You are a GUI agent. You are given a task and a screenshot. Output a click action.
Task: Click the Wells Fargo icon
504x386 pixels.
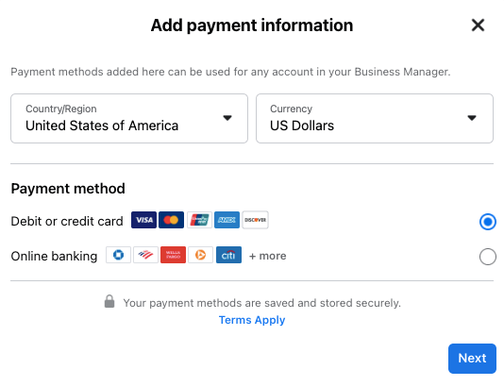pos(174,255)
